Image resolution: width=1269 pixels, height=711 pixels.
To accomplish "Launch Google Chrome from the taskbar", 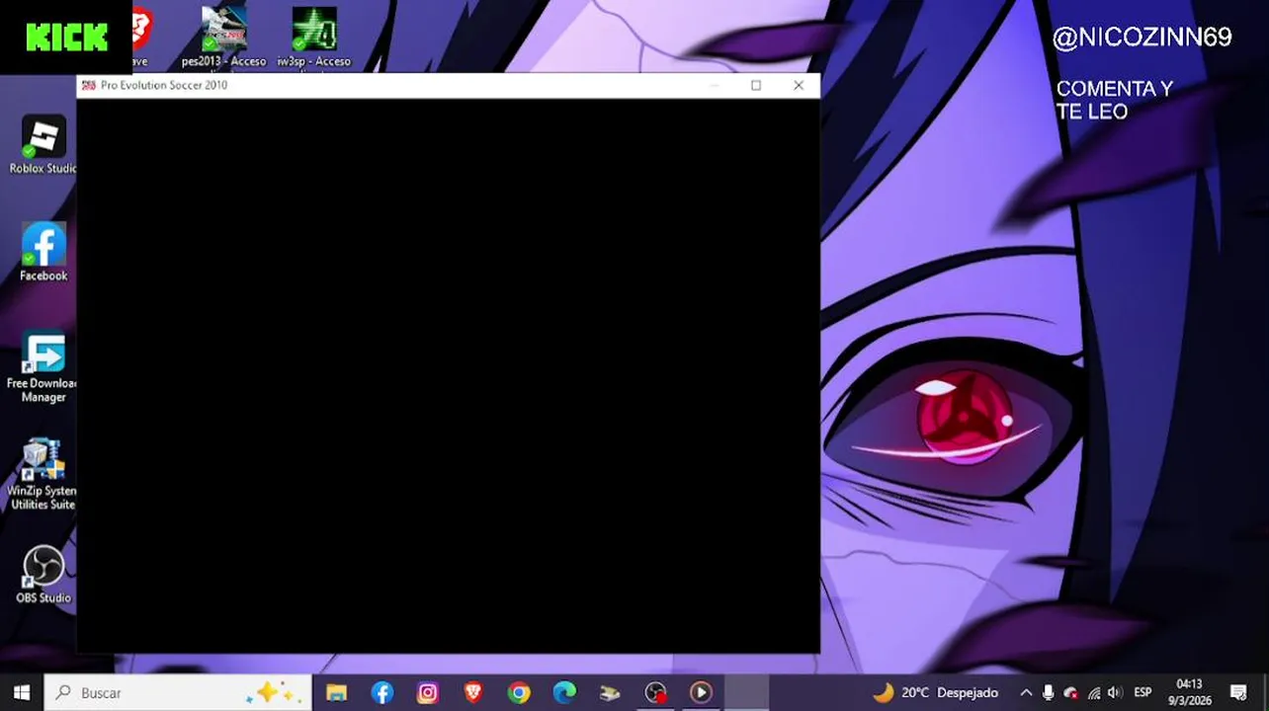I will coord(519,693).
